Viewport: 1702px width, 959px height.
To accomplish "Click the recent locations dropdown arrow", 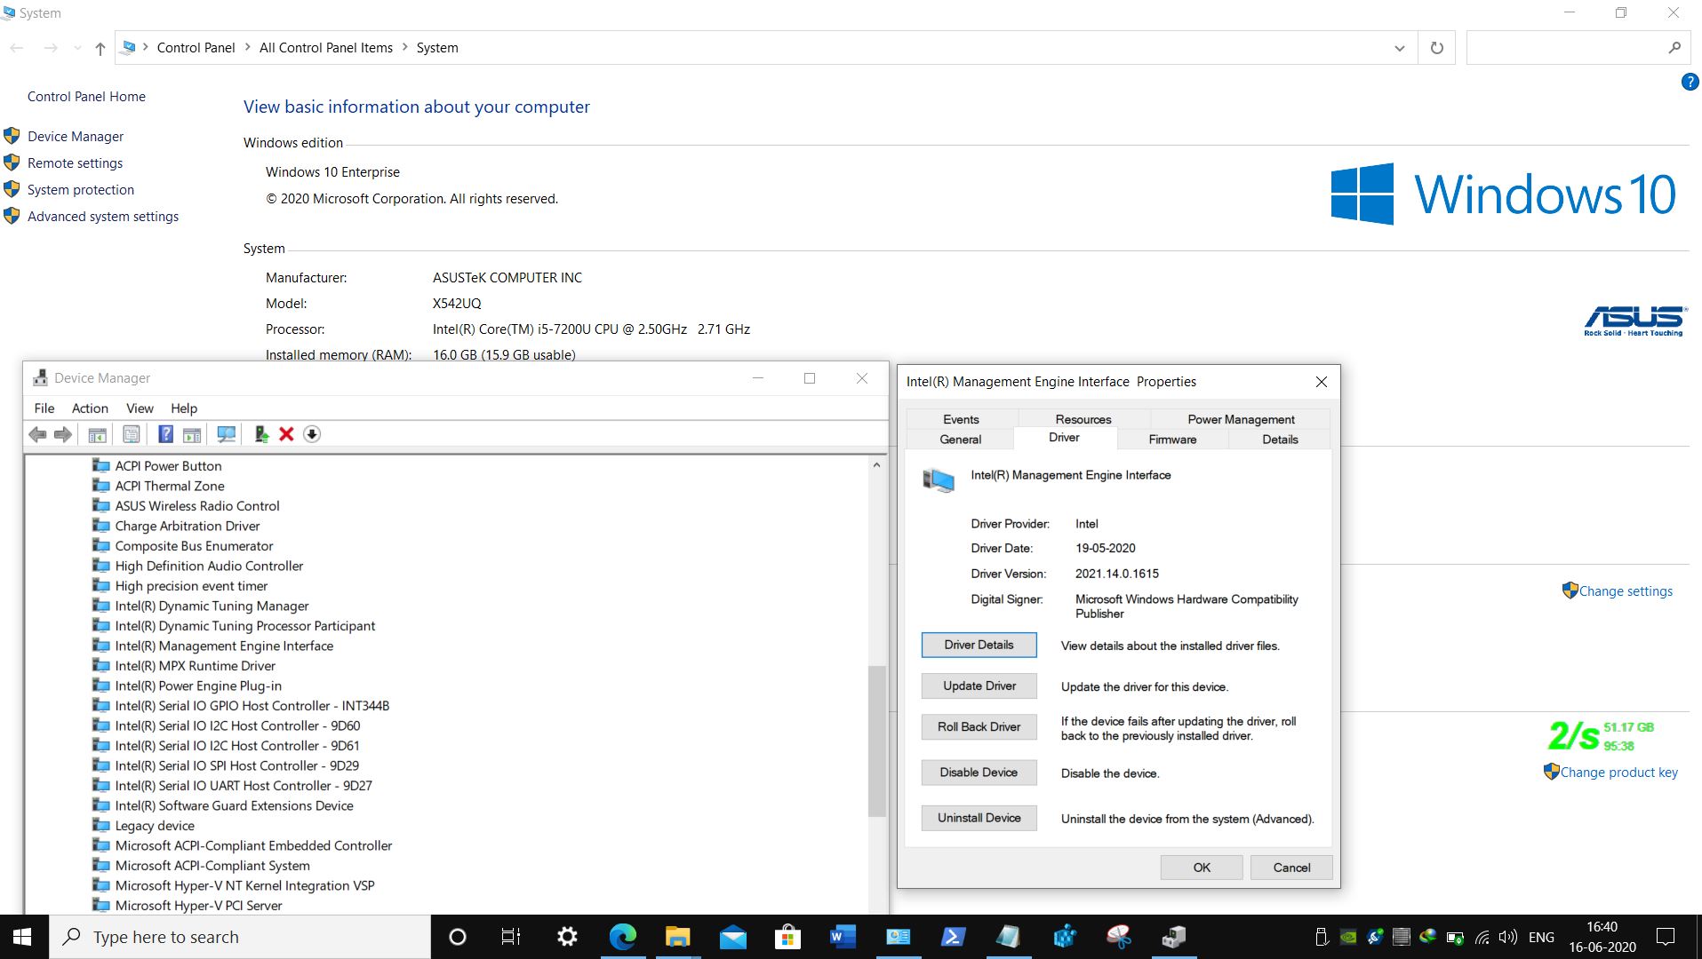I will [x=78, y=48].
